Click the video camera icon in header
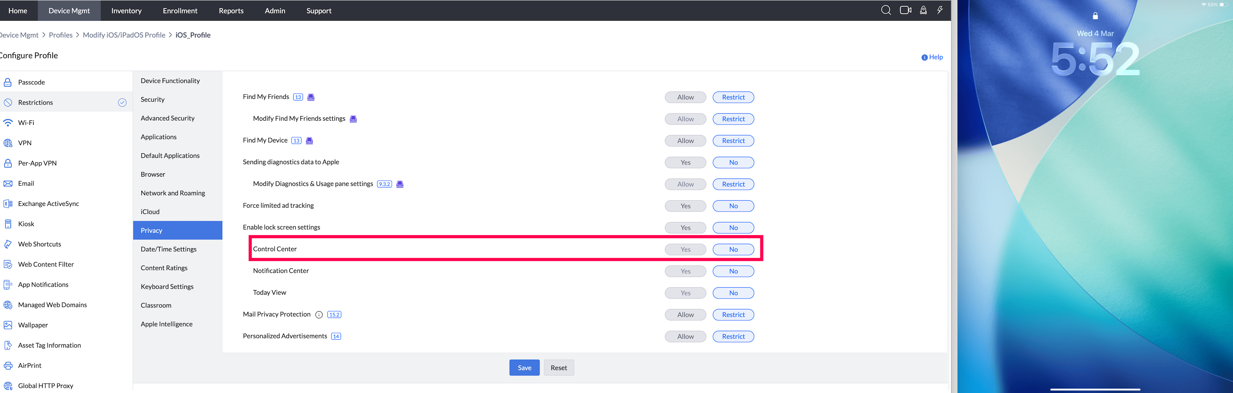Image resolution: width=1233 pixels, height=393 pixels. (x=905, y=10)
